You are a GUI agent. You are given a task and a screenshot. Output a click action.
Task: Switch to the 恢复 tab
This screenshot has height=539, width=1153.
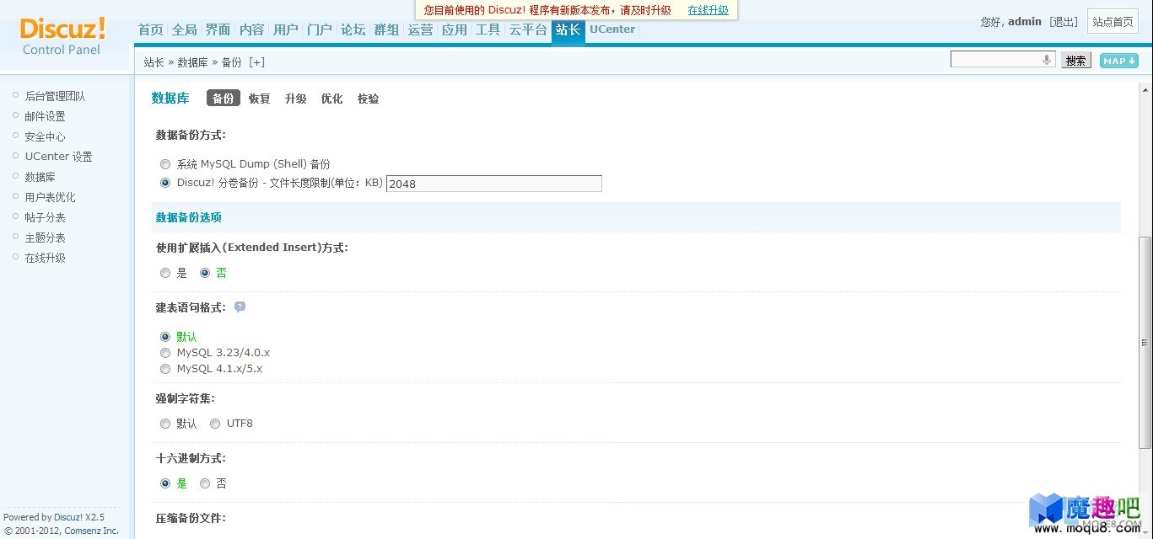(260, 99)
